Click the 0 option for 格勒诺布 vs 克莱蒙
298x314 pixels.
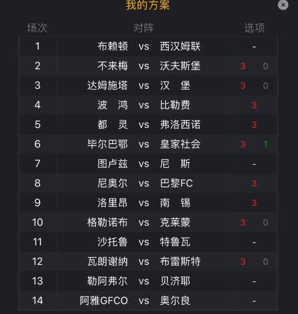pos(265,223)
